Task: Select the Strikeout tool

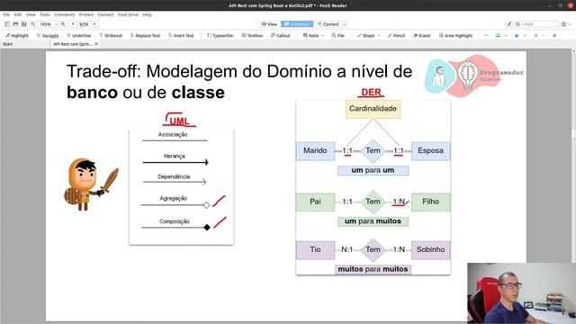Action: pos(111,36)
